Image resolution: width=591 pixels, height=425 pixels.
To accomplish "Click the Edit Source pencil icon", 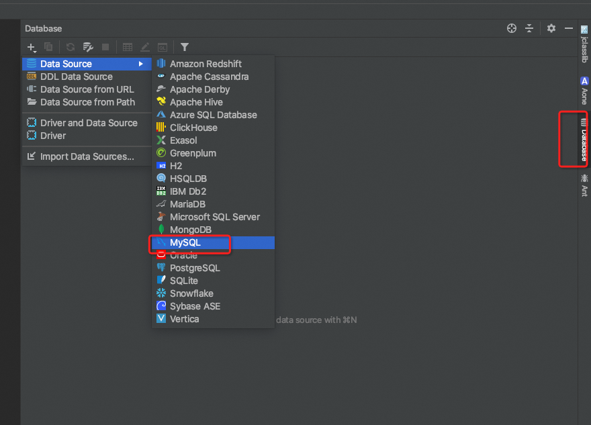I will coord(145,47).
